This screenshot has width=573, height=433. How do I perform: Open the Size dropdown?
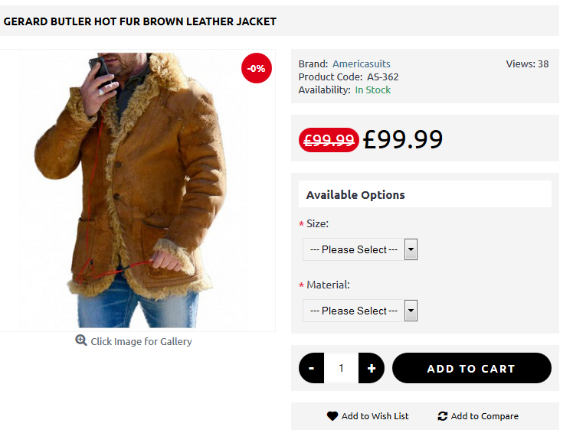[360, 249]
